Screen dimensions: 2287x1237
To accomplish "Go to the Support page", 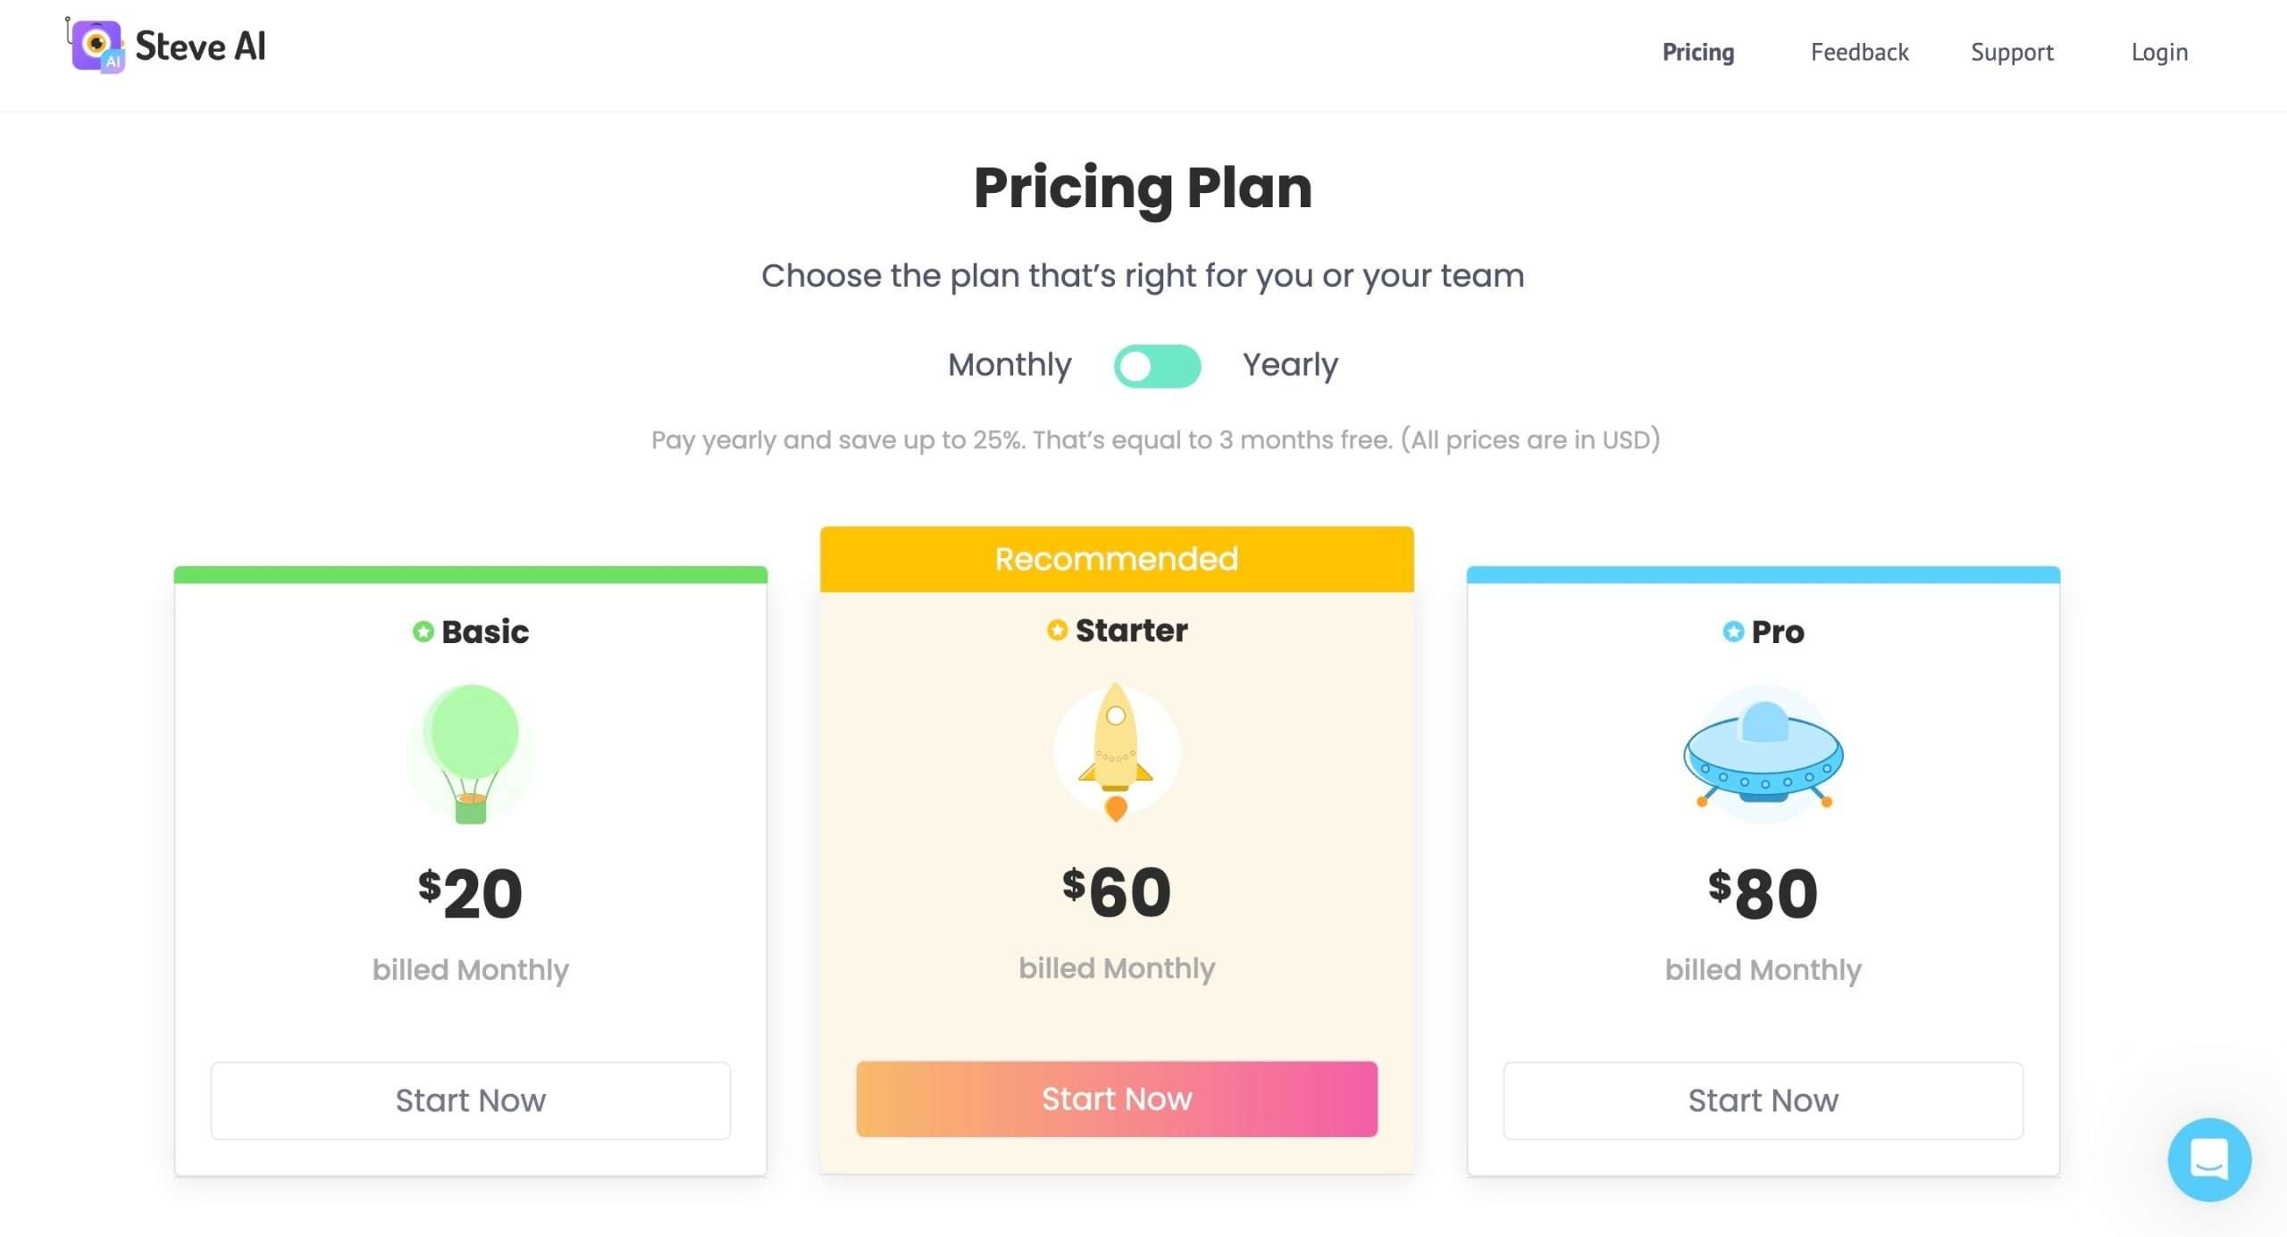I will pos(2012,52).
